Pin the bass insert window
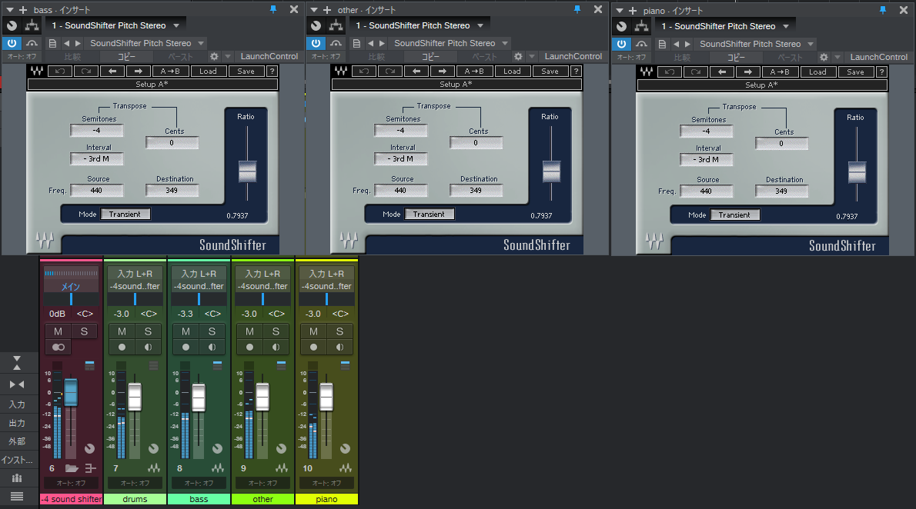The image size is (916, 509). (x=272, y=9)
